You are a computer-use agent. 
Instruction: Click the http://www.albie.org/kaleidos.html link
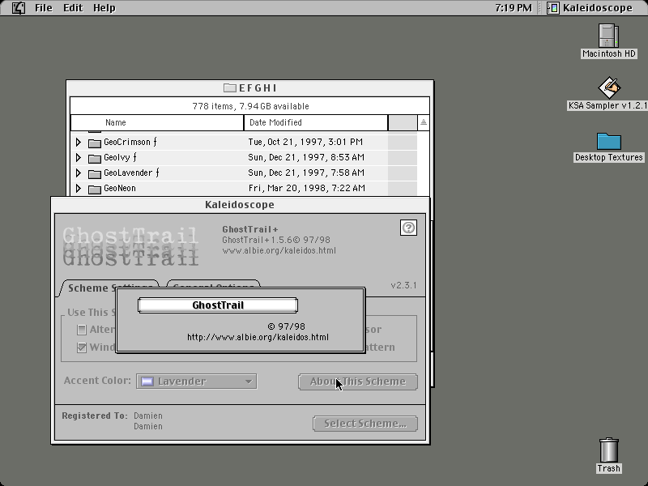[x=258, y=337]
